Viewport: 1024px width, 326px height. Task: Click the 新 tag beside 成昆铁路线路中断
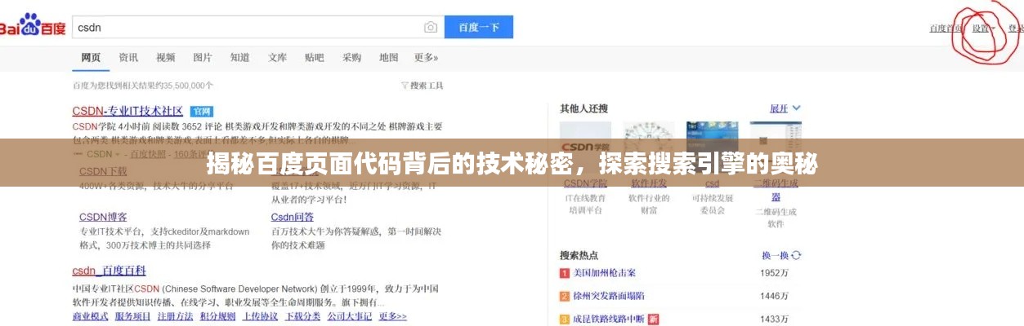pos(653,319)
